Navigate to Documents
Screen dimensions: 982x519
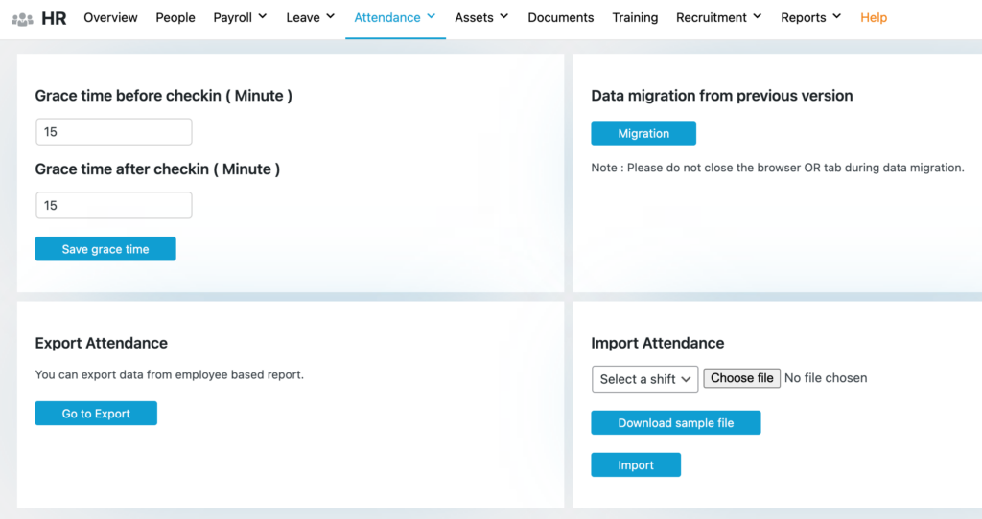pos(560,17)
